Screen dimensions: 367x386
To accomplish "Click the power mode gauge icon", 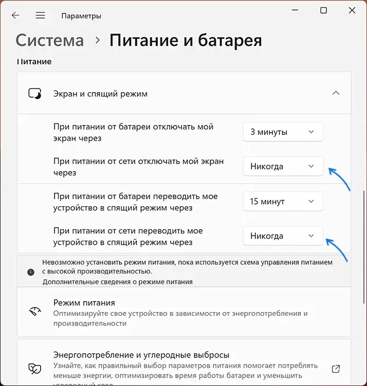I will click(35, 311).
